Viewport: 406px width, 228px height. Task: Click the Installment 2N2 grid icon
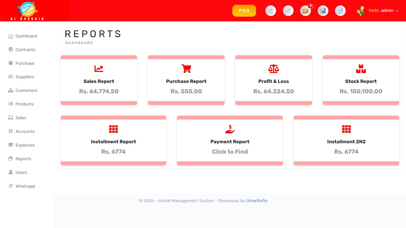pyautogui.click(x=346, y=129)
